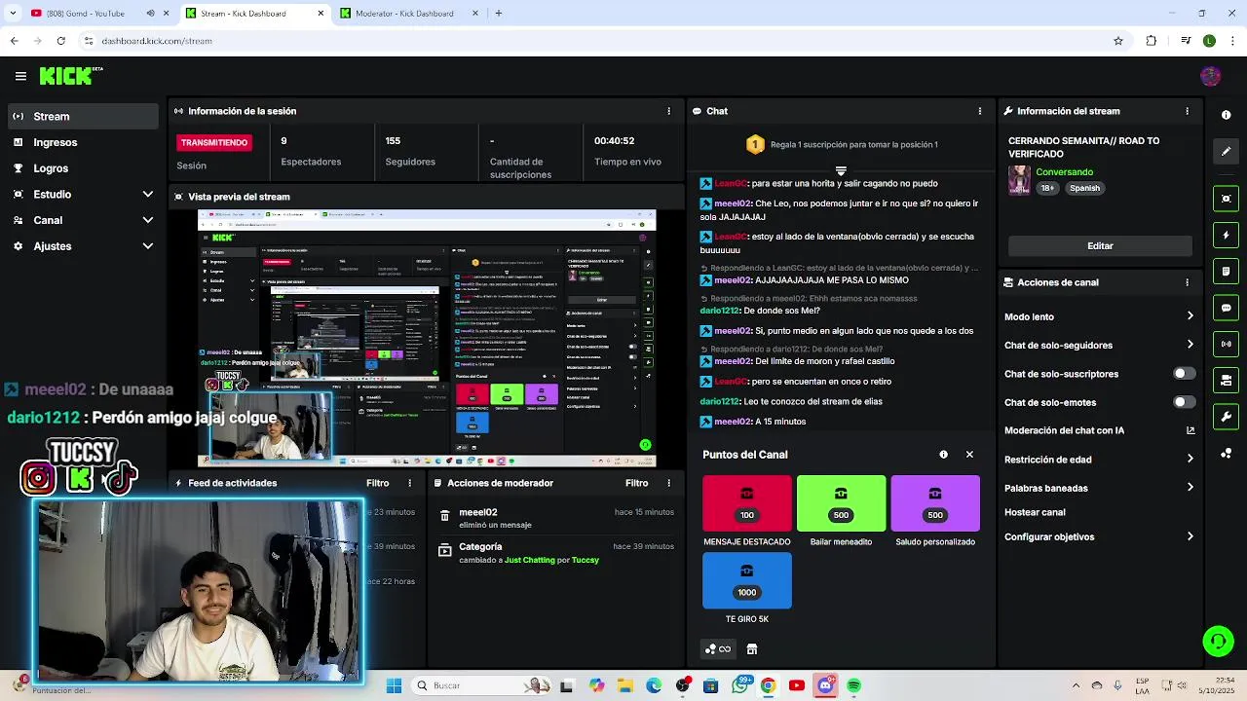1247x701 pixels.
Task: Select Logros in left navigation
Action: pyautogui.click(x=83, y=168)
